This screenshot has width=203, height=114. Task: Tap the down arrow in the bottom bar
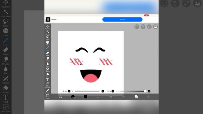tap(98, 97)
